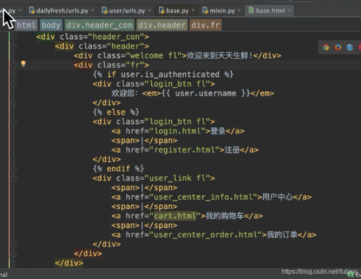The height and width of the screenshot is (279, 361).
Task: Click the cart.html href value
Action: [175, 216]
